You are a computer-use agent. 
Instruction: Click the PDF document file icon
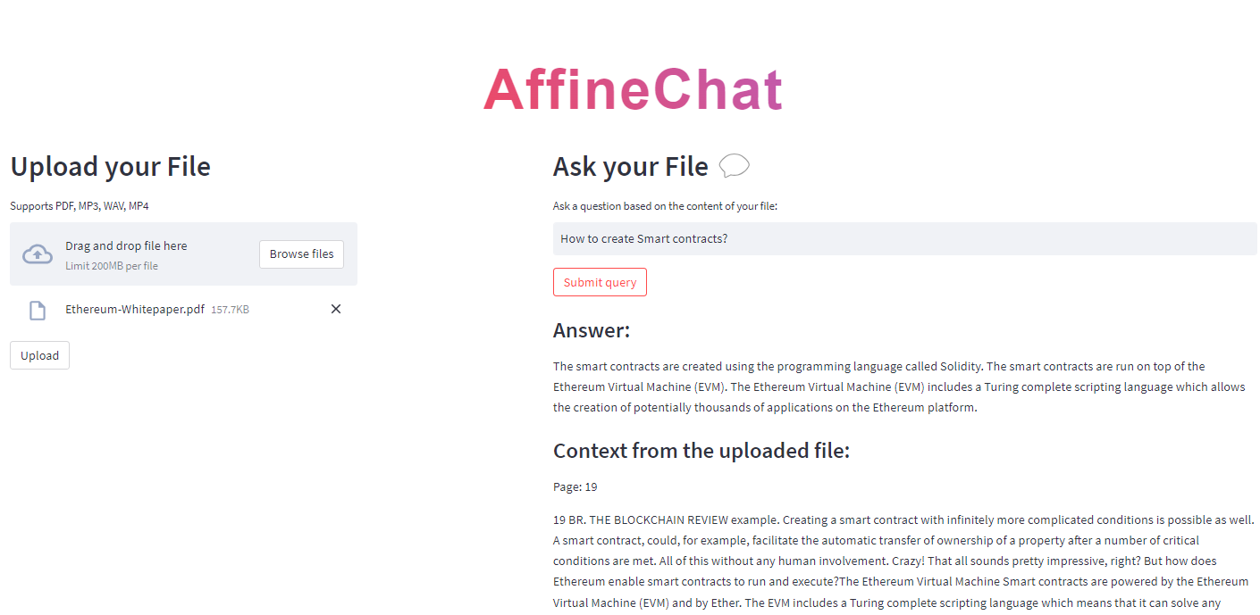pyautogui.click(x=38, y=310)
